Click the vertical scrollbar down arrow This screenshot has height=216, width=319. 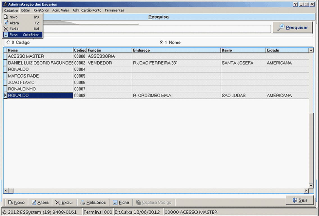[311, 185]
